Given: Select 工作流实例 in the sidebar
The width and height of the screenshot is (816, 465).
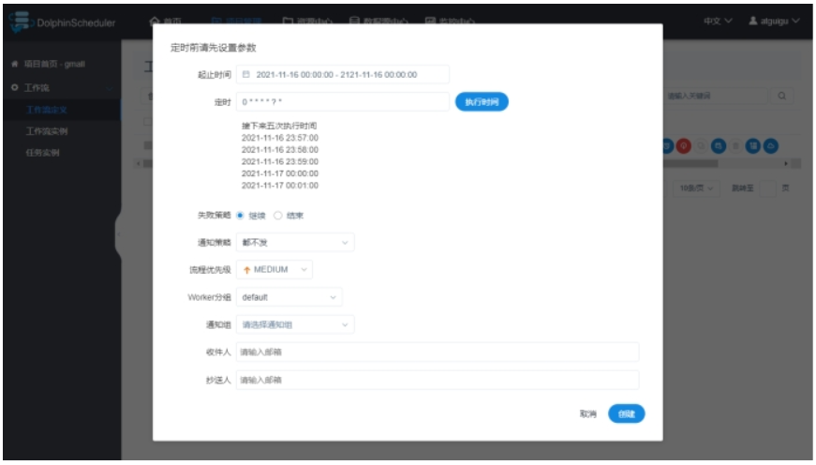Looking at the screenshot, I should pyautogui.click(x=46, y=131).
